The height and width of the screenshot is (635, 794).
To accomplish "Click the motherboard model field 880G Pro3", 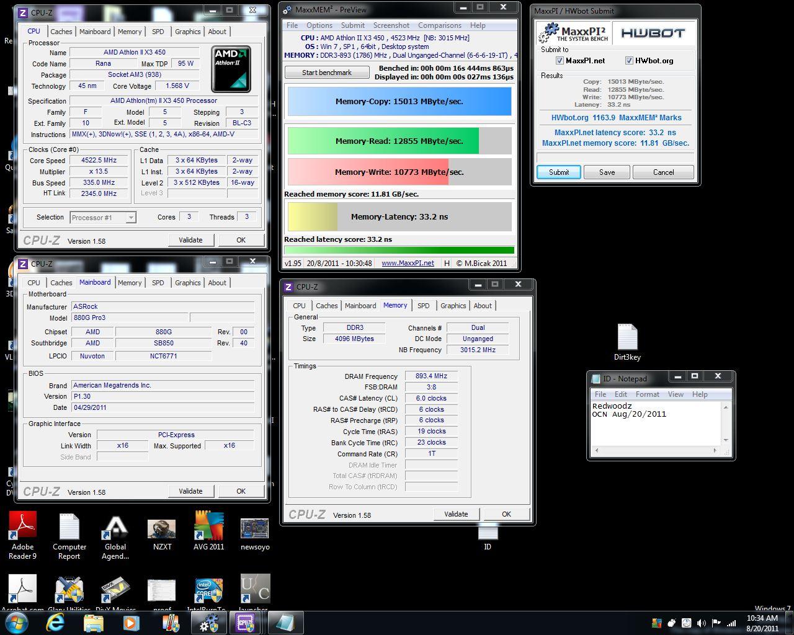I will coord(128,317).
